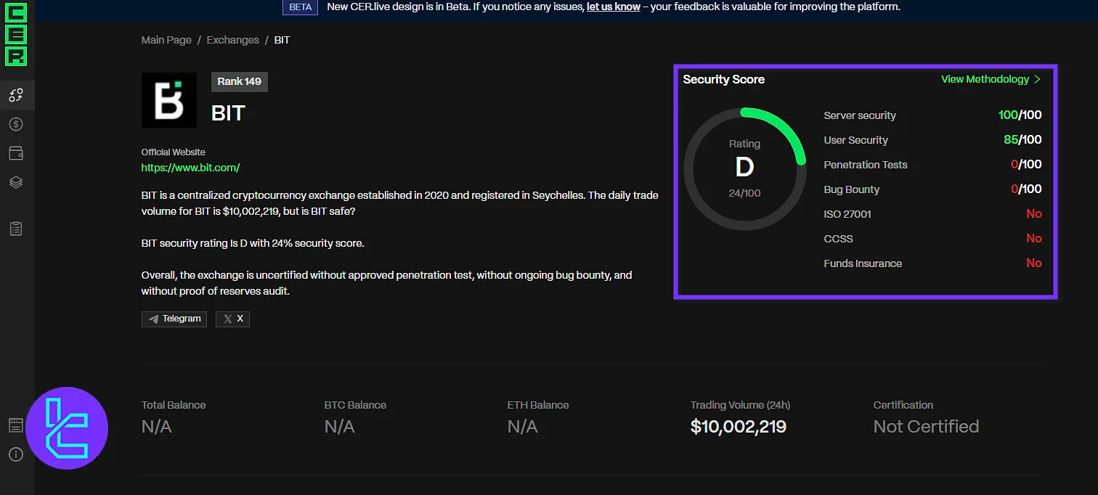Navigate to Exchanges breadcrumb

pos(232,40)
